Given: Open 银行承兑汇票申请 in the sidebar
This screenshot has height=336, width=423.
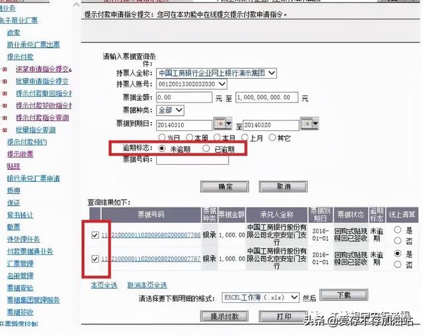Looking at the screenshot, I should point(34,179).
